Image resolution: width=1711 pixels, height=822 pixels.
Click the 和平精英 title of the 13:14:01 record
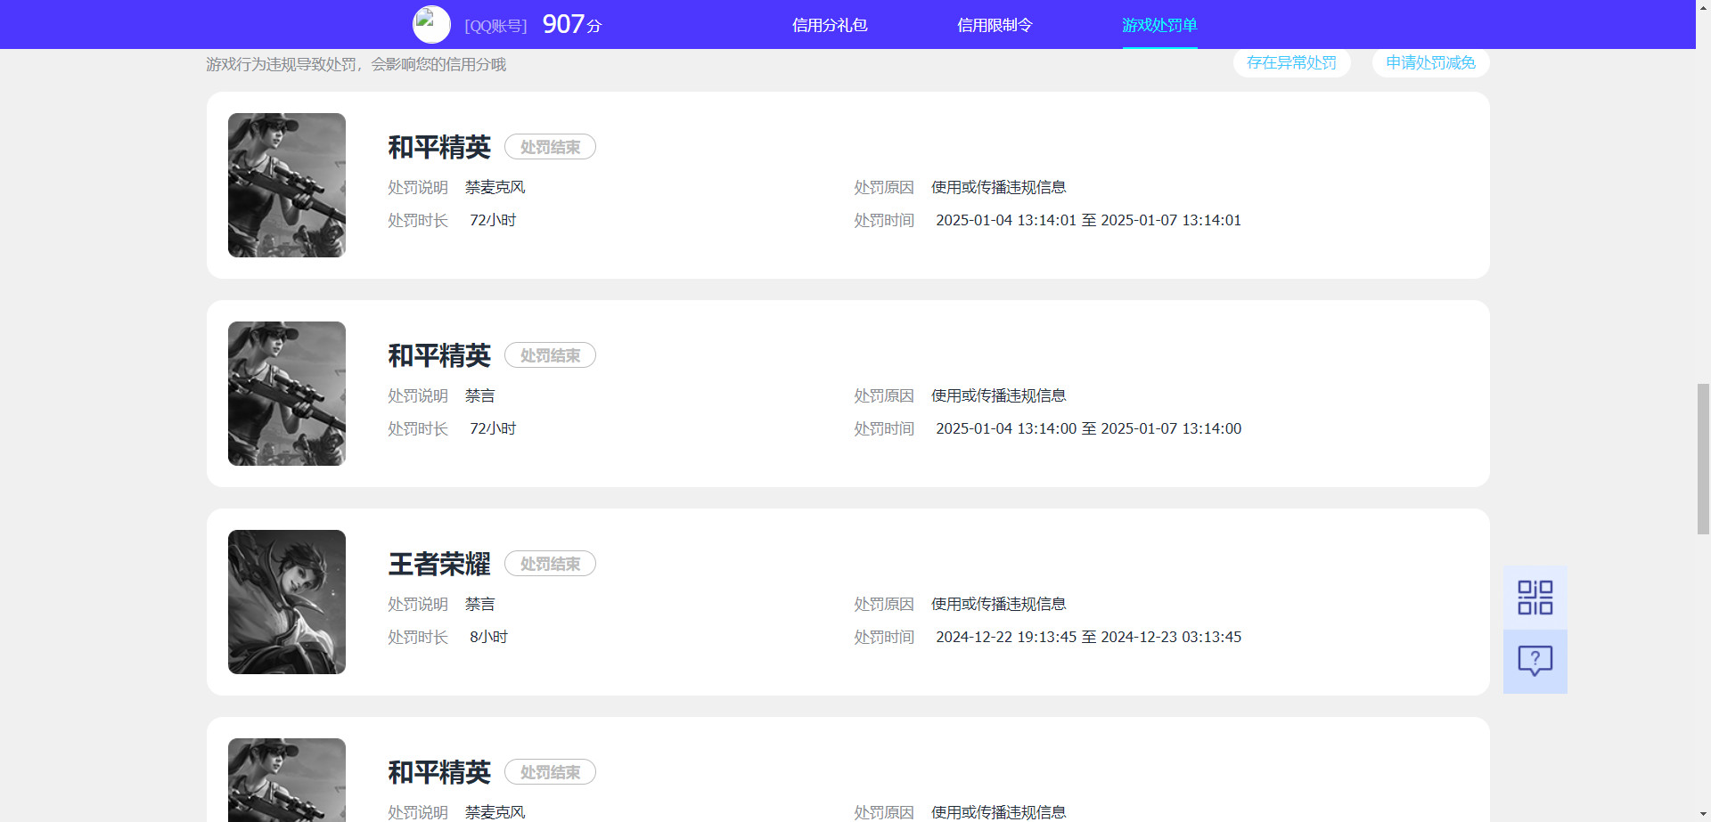click(439, 147)
